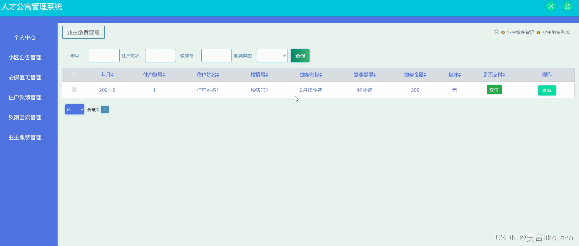The image size is (579, 246).
Task: Sort table by 缴费名称 column
Action: click(x=311, y=74)
